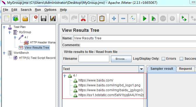Click the Paste clipboard icon
Image resolution: width=196 pixels, height=107 pixels.
click(x=102, y=18)
